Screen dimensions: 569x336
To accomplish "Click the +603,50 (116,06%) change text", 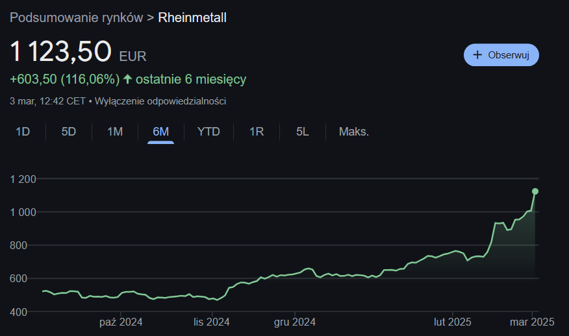I will tap(65, 79).
